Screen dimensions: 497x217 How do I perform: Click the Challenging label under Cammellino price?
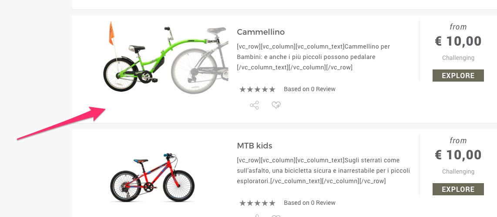pyautogui.click(x=458, y=58)
